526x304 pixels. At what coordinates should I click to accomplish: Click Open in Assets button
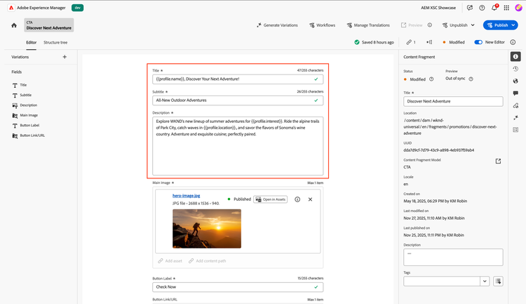coord(270,199)
